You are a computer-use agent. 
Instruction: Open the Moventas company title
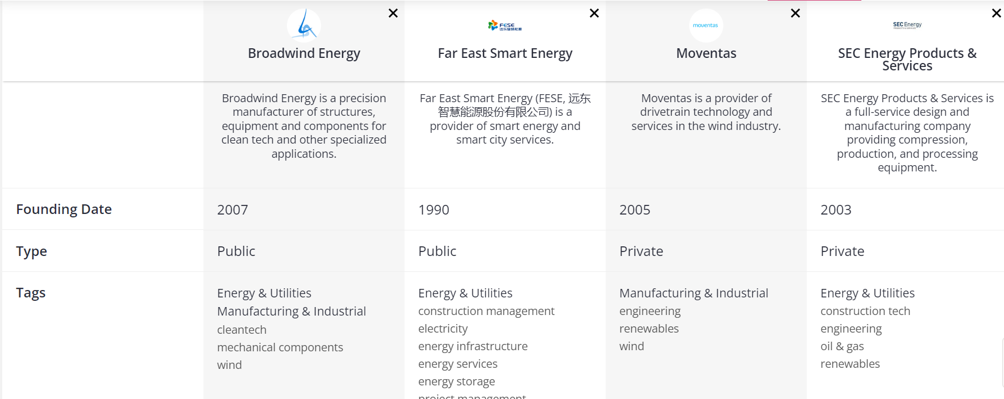706,53
